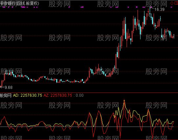Click the magenta marker below the red diamond
Viewport: 178px width, 140px height.
pos(171,7)
